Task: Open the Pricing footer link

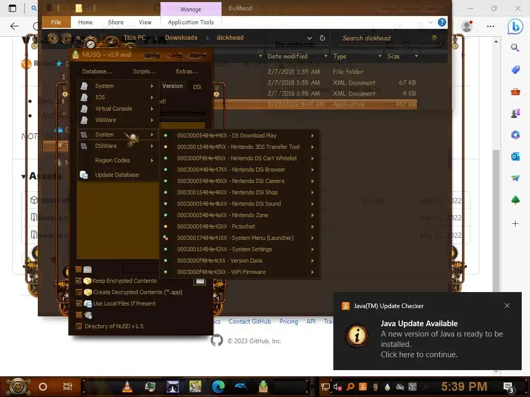Action: click(289, 322)
